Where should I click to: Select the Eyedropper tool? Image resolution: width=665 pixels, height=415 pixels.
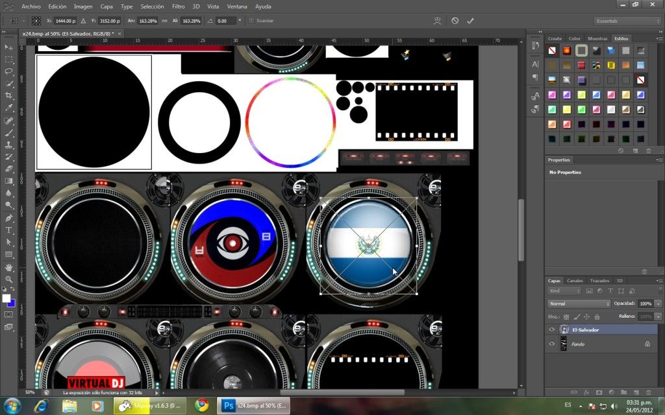(x=8, y=108)
